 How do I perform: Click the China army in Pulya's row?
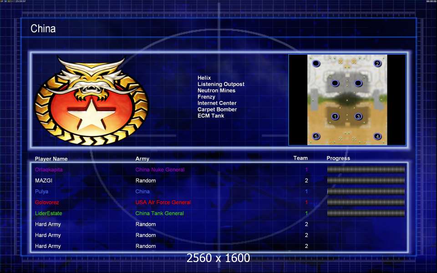[x=142, y=192]
